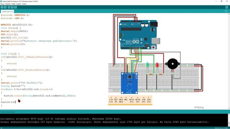Click the 'void loop()' line
The width and height of the screenshot is (230, 129).
click(x=10, y=54)
